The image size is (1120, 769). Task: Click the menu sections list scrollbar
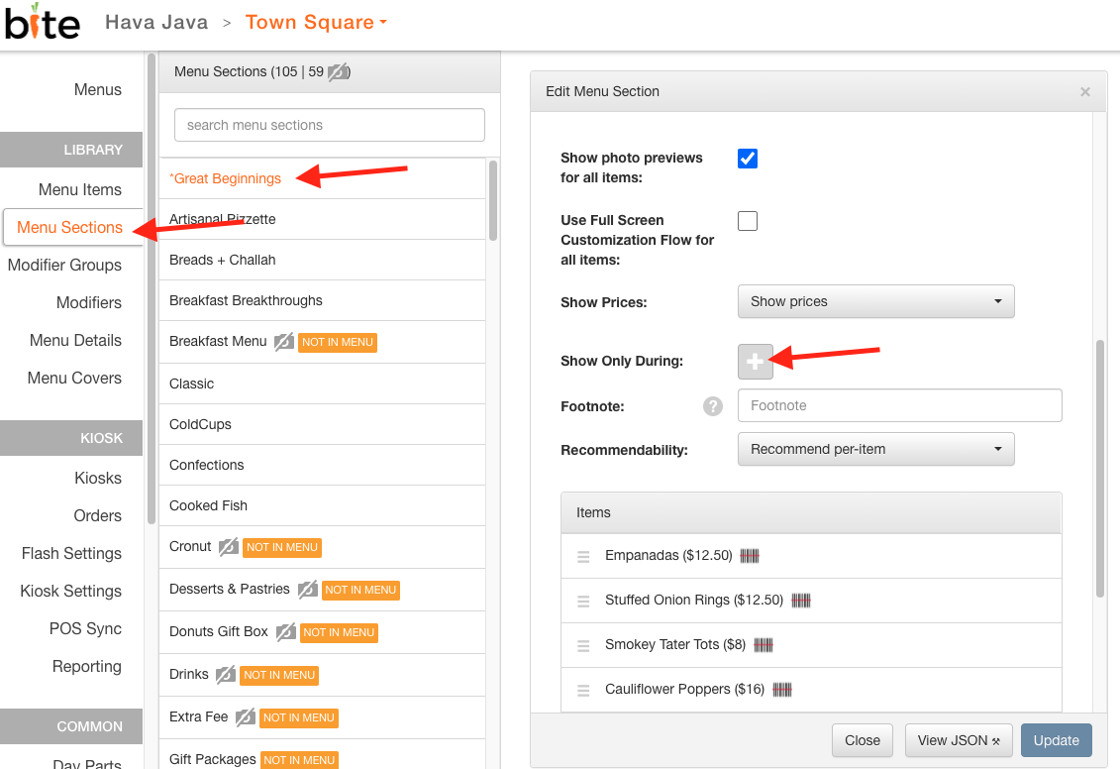tap(493, 201)
